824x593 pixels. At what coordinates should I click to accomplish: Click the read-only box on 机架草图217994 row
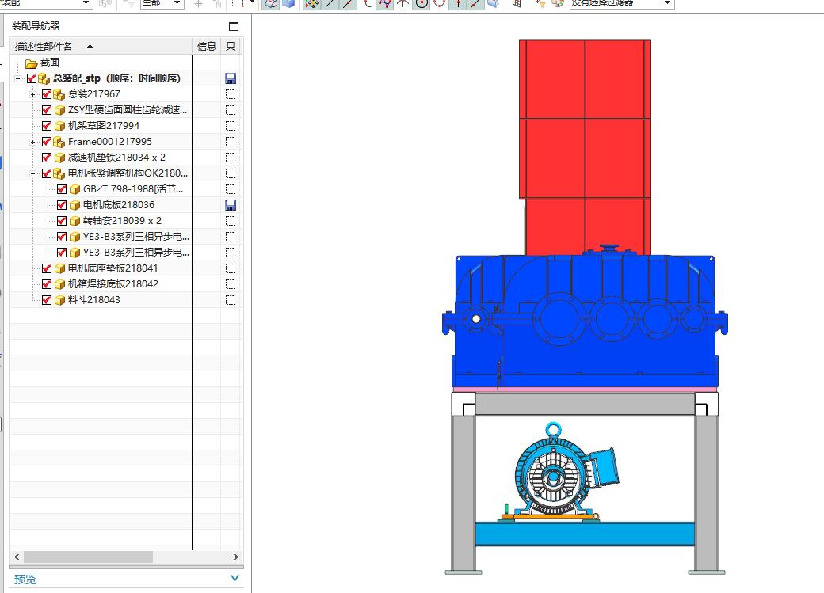(x=231, y=126)
